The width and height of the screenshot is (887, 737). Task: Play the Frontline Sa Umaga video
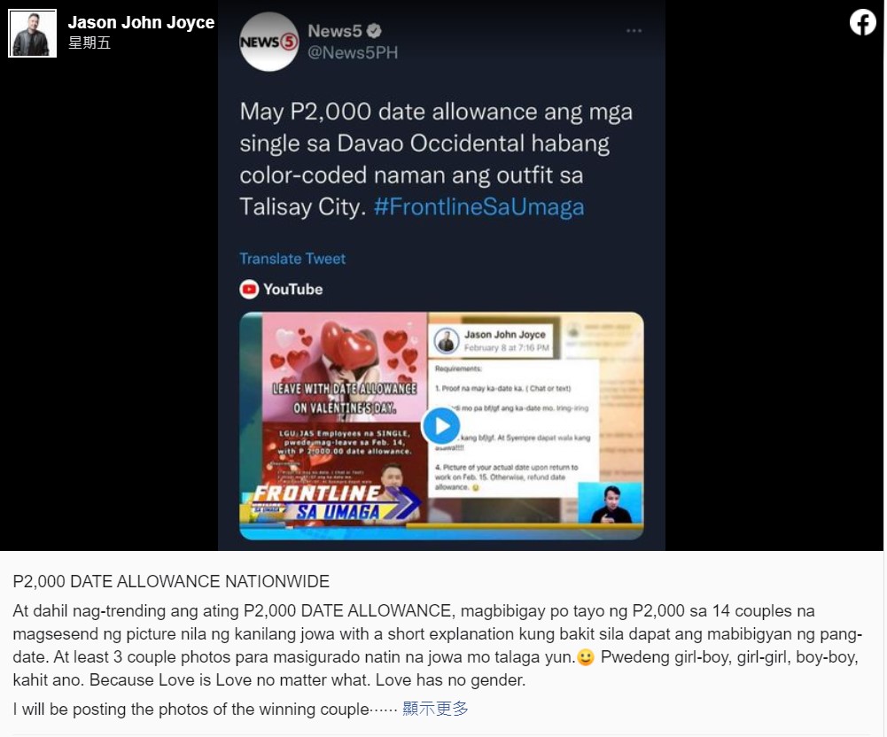[x=441, y=426]
